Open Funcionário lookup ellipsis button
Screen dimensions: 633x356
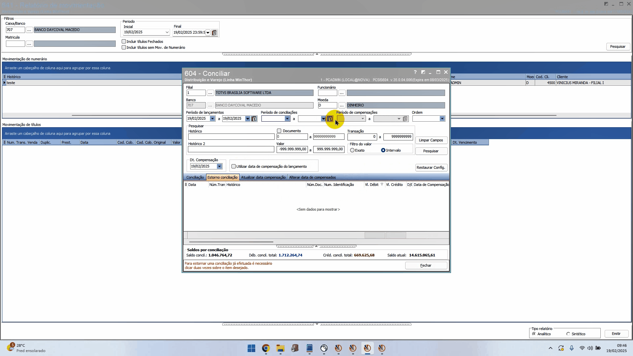pyautogui.click(x=342, y=93)
